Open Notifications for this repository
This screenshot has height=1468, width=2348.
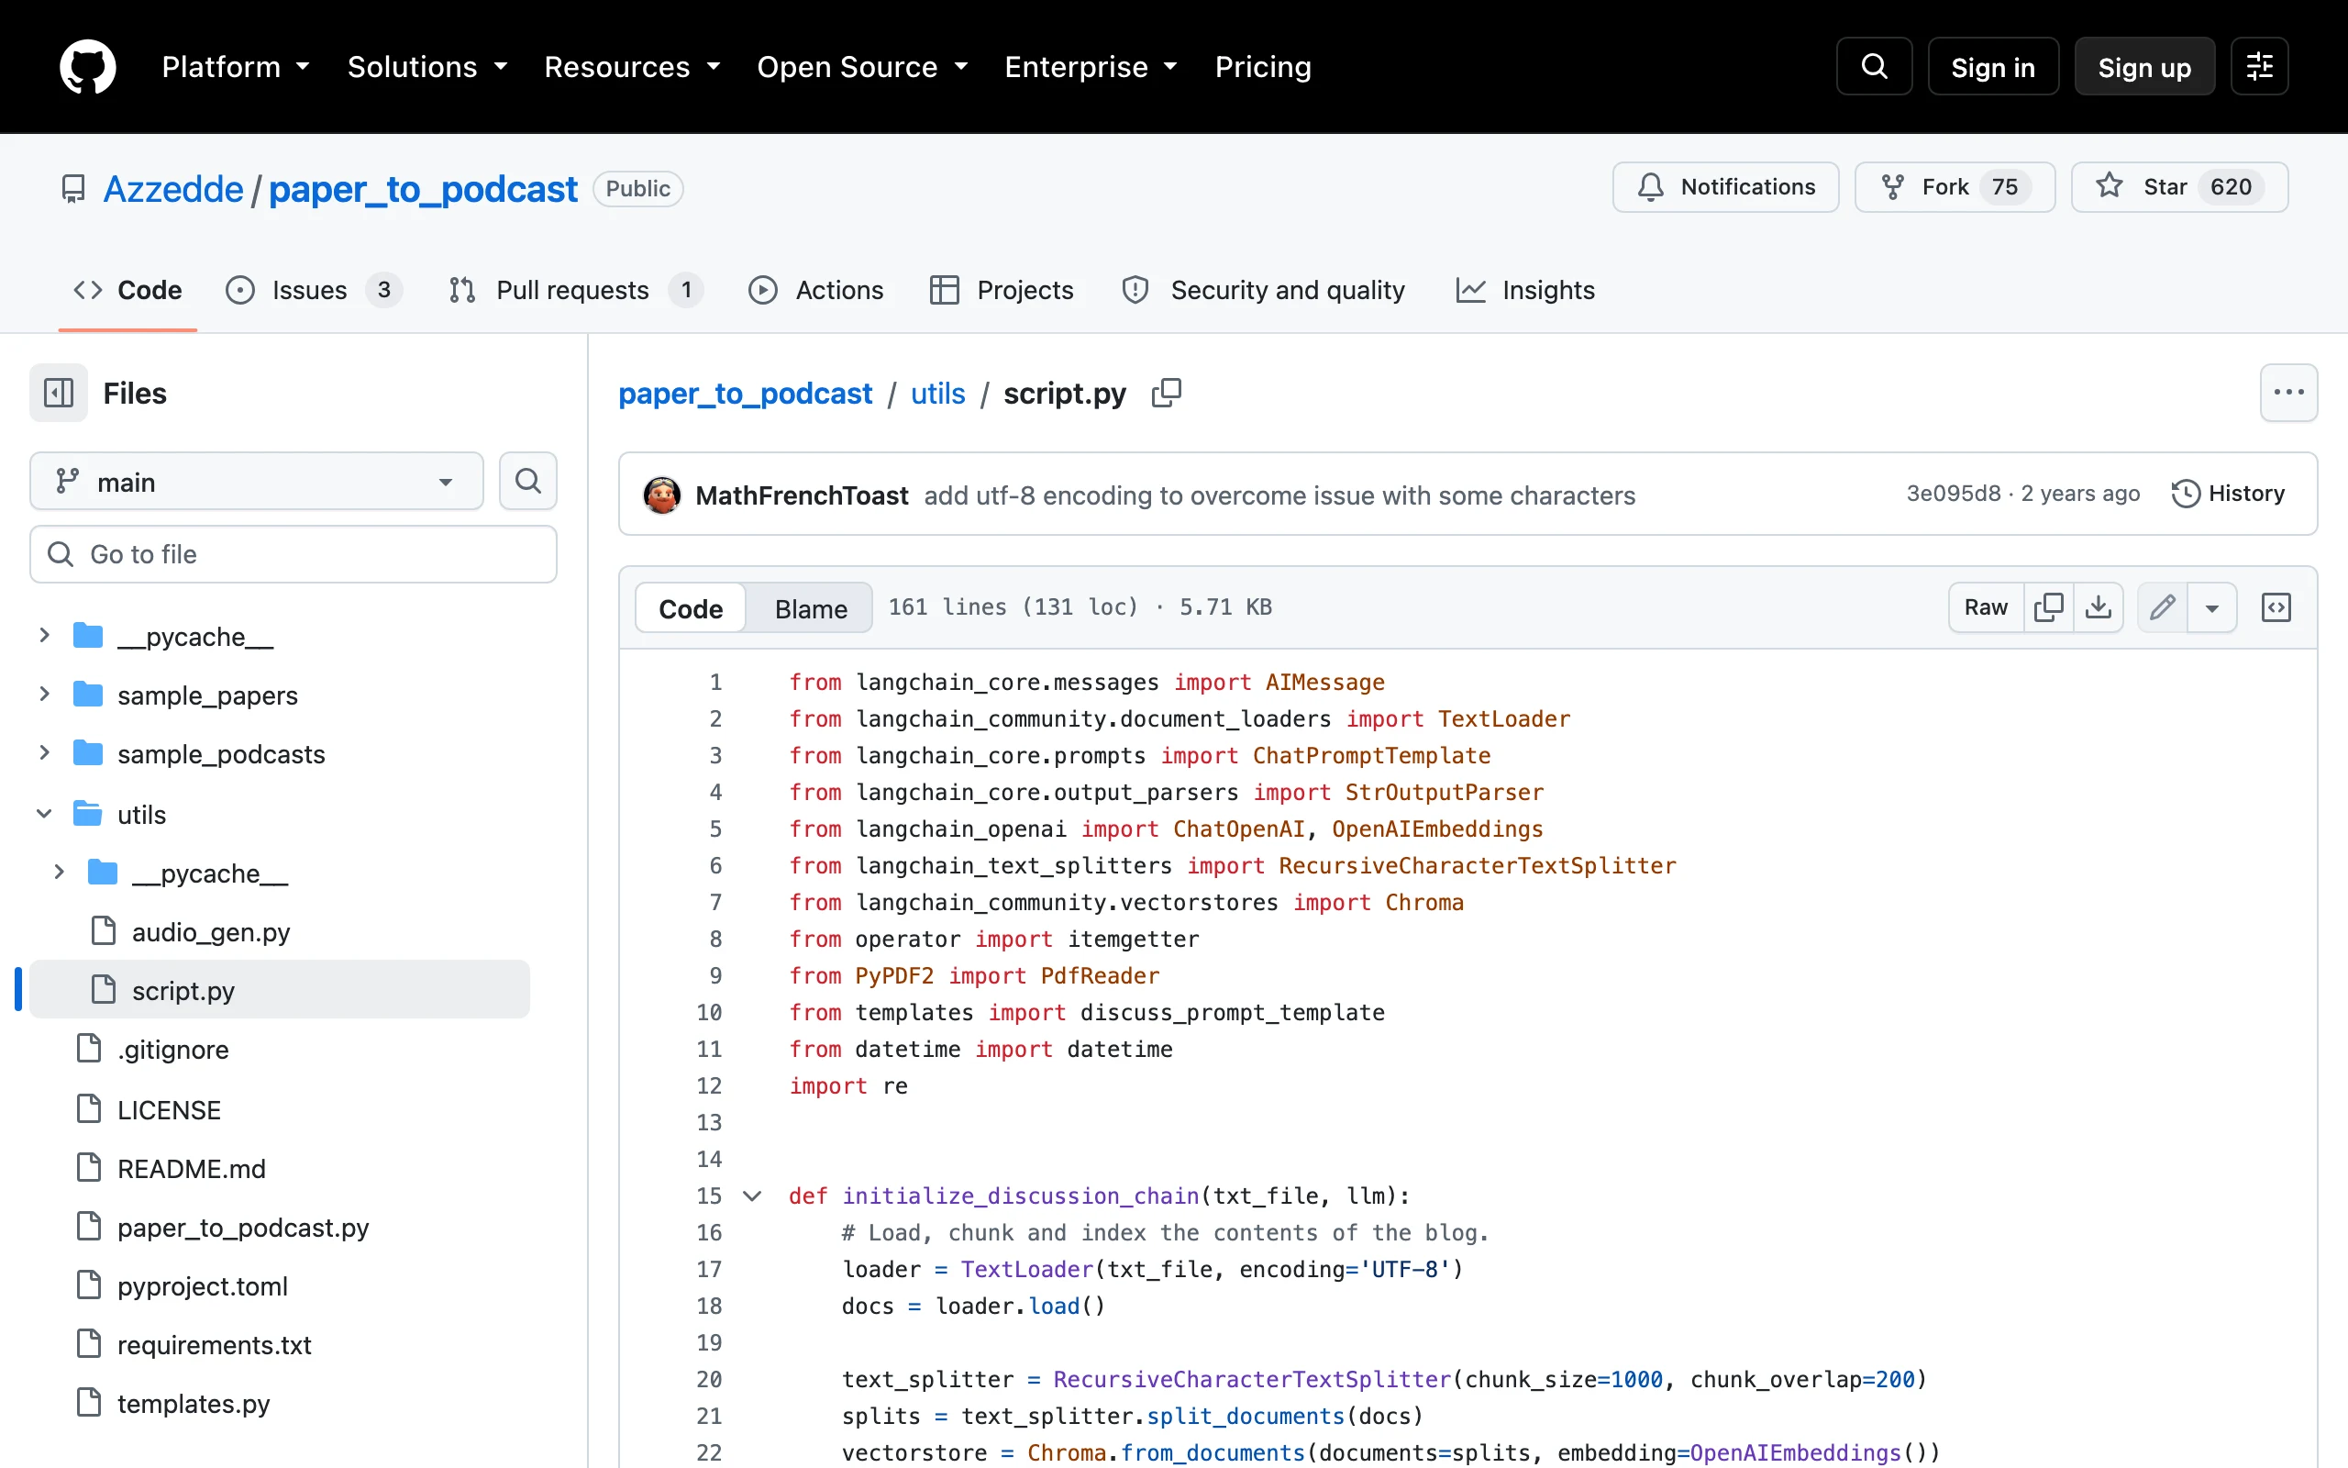tap(1725, 187)
